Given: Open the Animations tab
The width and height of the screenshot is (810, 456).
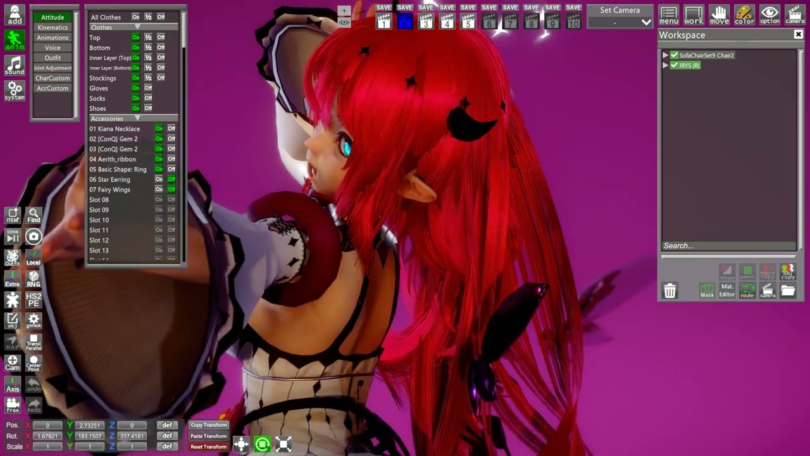Looking at the screenshot, I should coord(53,37).
